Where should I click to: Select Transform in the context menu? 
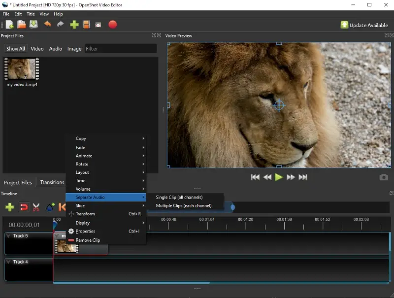106,214
